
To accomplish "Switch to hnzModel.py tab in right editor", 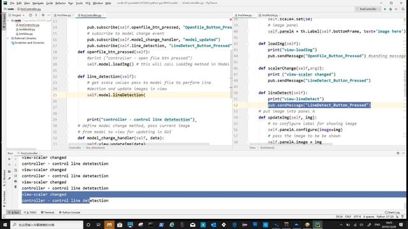I will pyautogui.click(x=270, y=15).
